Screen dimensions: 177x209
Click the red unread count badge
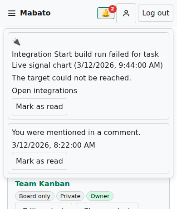(113, 9)
